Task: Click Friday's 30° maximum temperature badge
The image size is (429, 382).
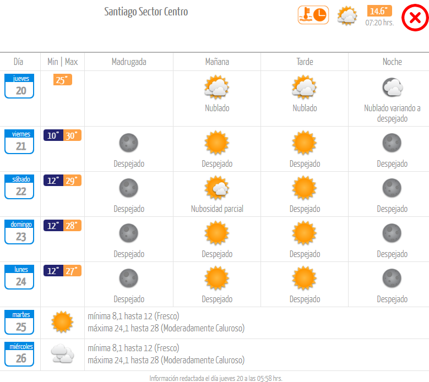Action: (72, 135)
